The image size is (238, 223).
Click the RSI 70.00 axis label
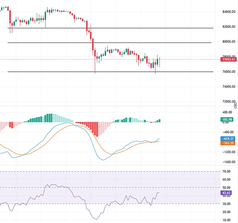point(226,171)
